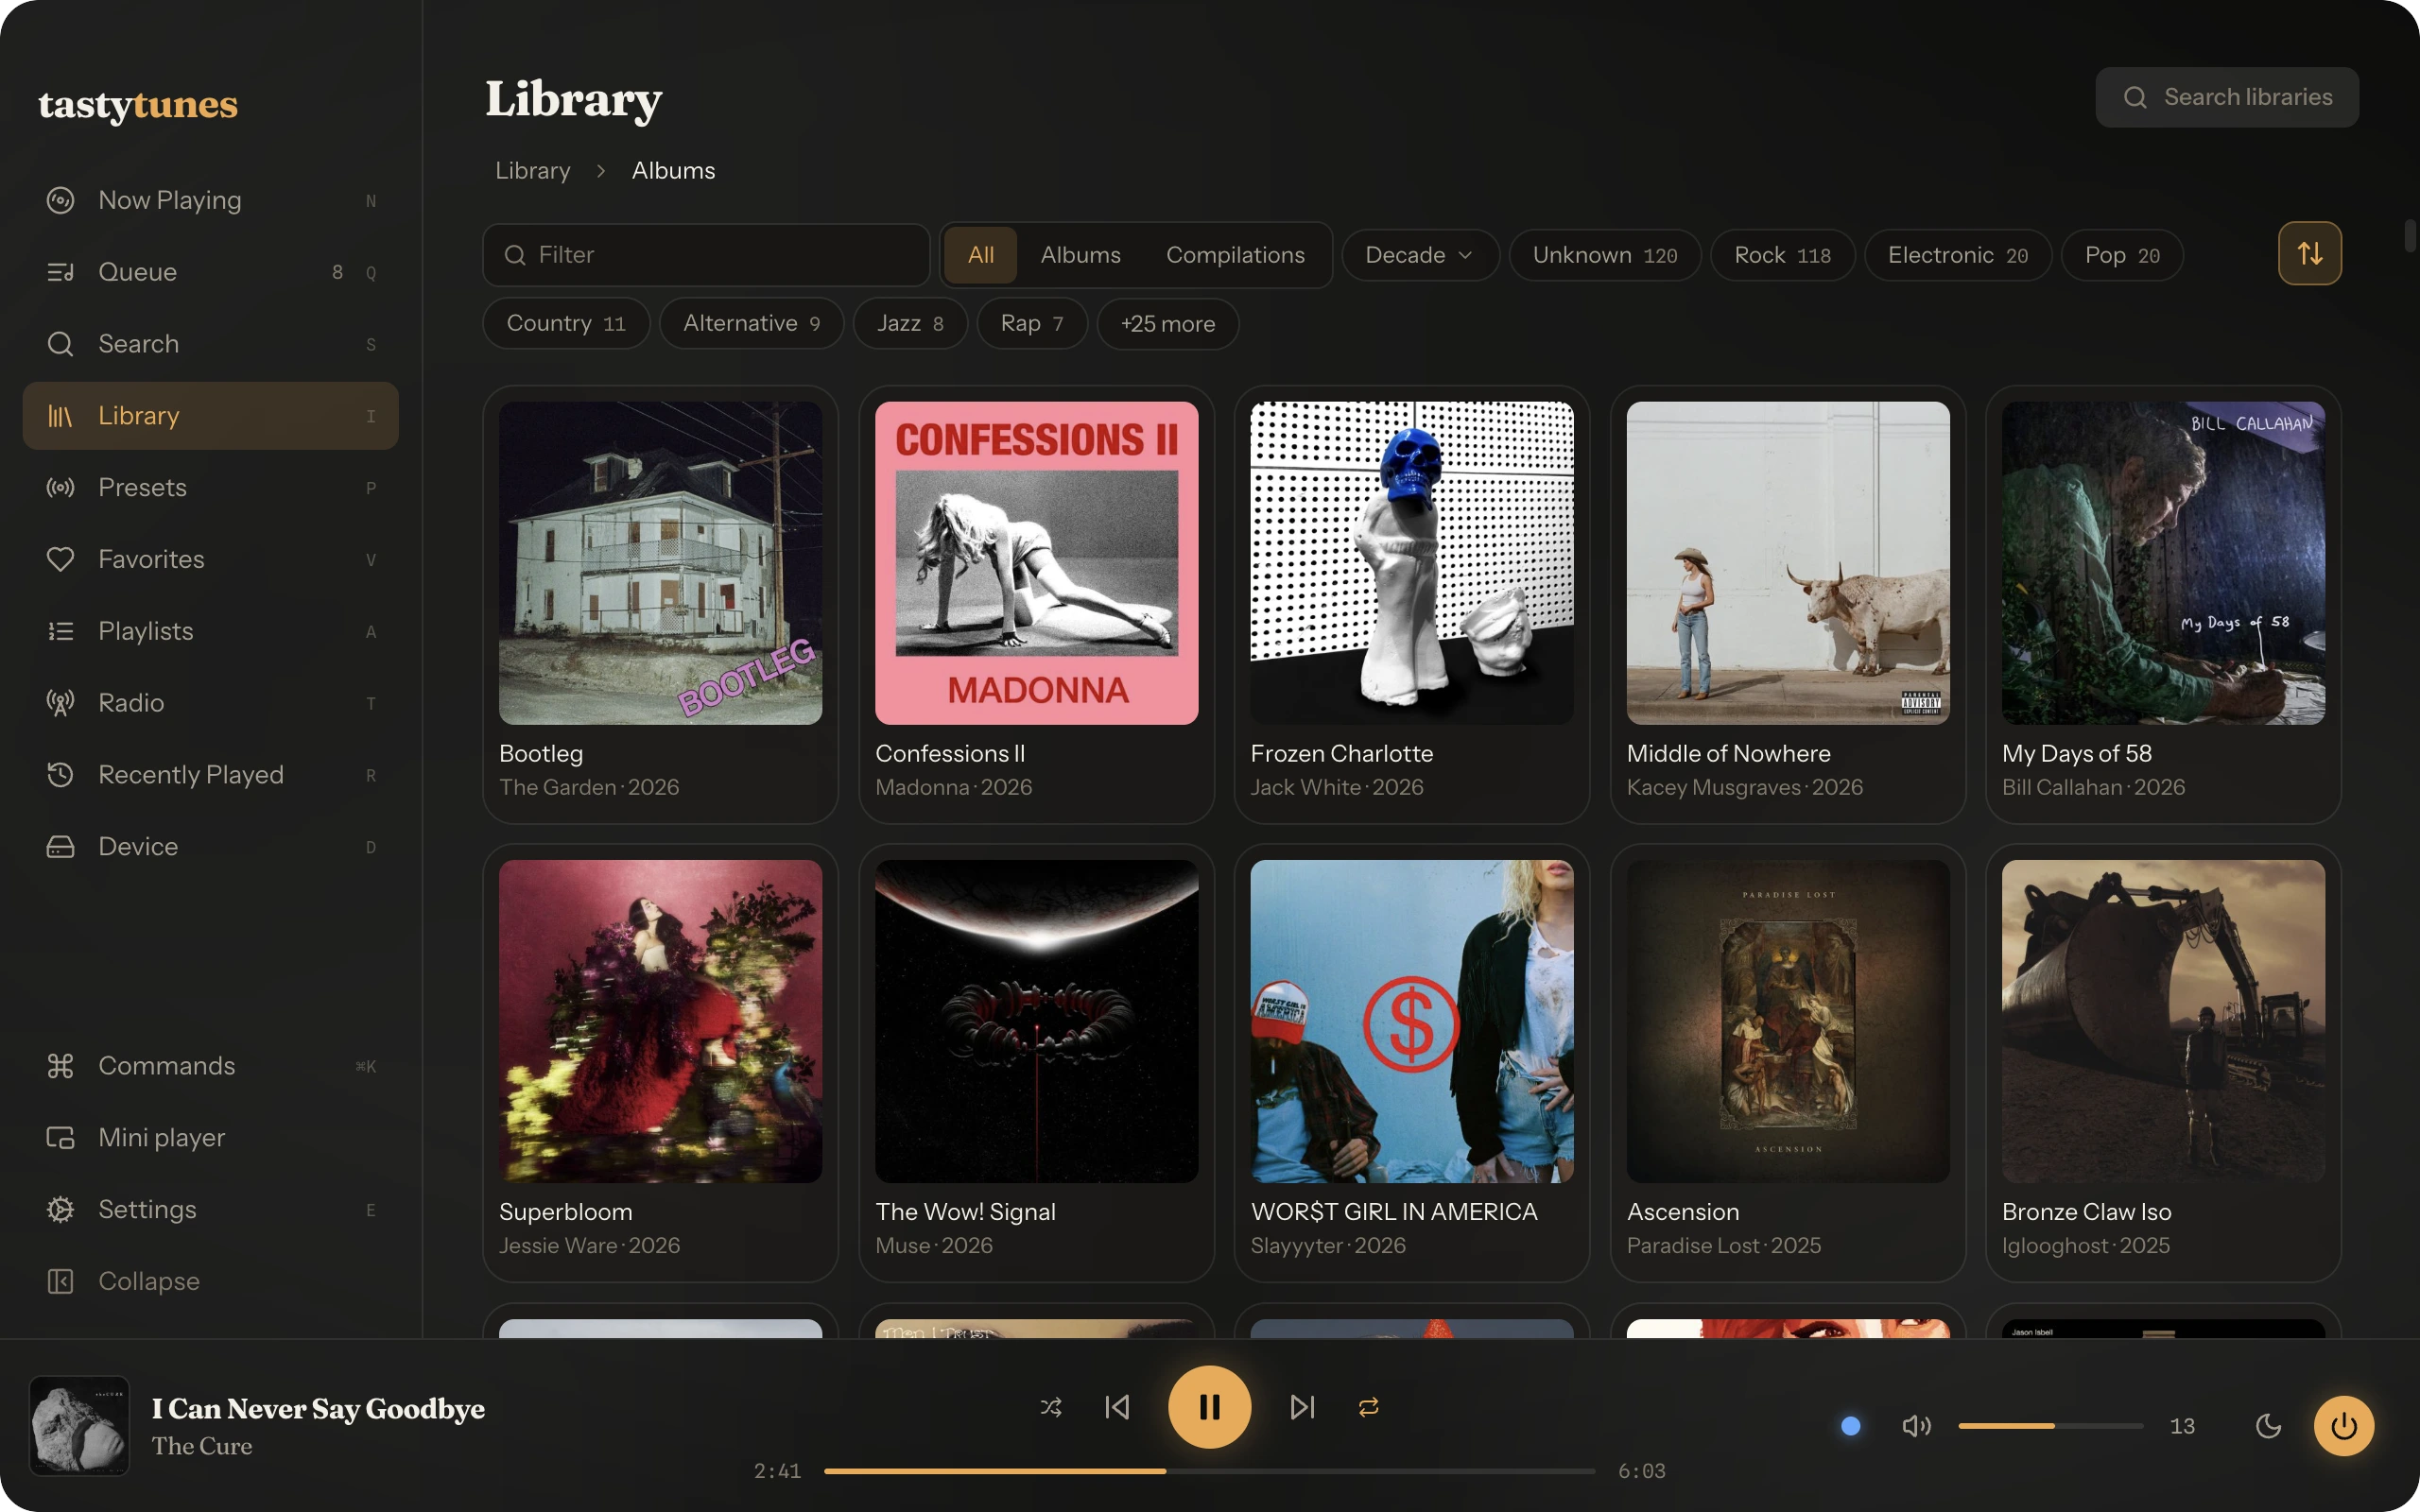Open the Settings gear icon
Image resolution: width=2420 pixels, height=1512 pixels.
click(60, 1210)
